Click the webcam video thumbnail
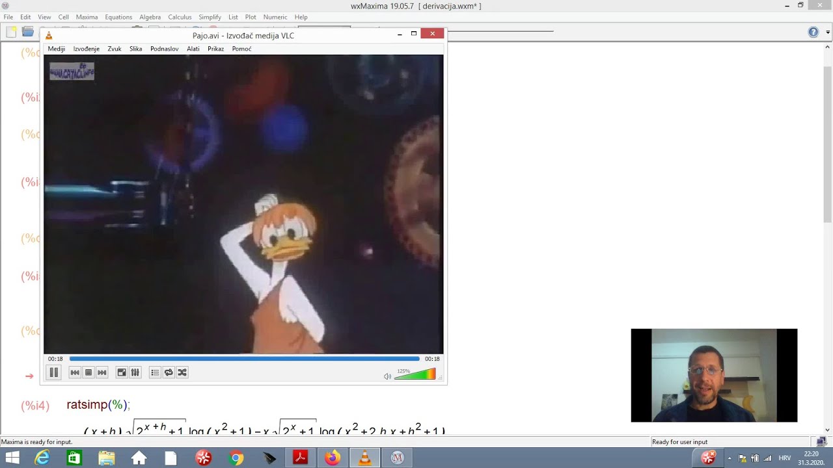This screenshot has width=833, height=468. coord(714,376)
